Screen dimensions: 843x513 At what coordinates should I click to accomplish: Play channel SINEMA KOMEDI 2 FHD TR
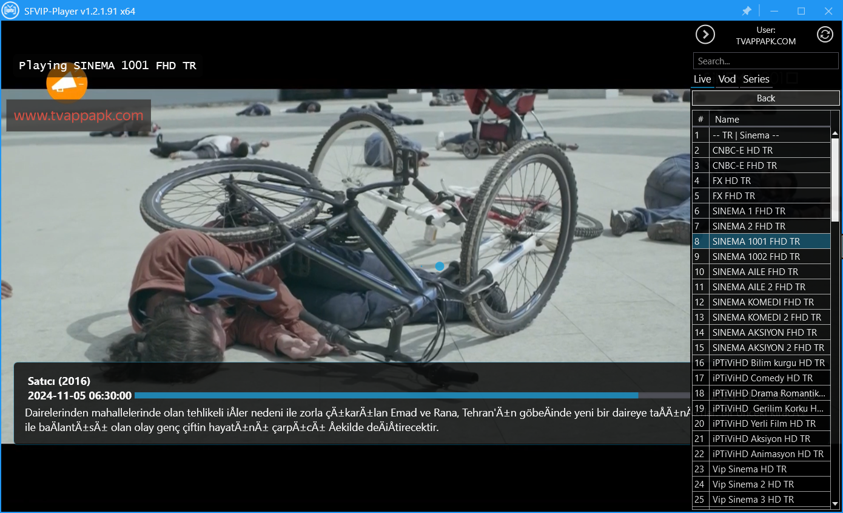click(761, 317)
